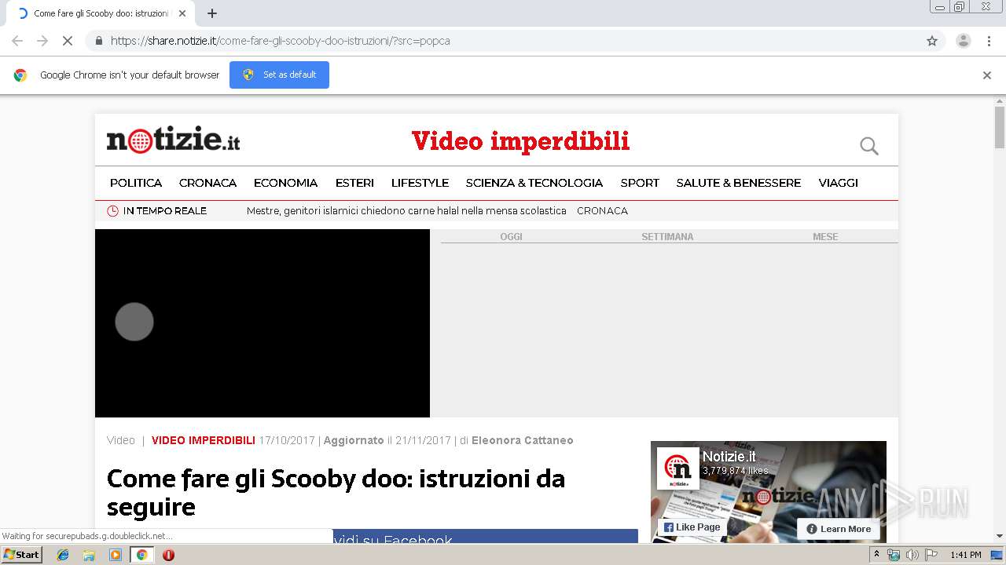Open the CRONACA menu item
The width and height of the screenshot is (1006, 565).
[207, 183]
